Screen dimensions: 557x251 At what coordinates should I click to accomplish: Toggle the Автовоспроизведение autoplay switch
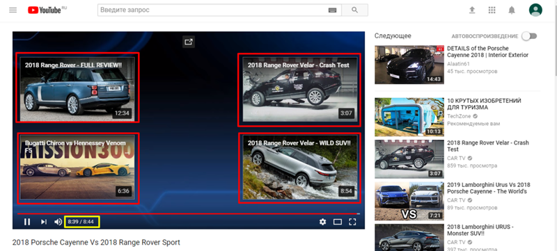(x=530, y=36)
